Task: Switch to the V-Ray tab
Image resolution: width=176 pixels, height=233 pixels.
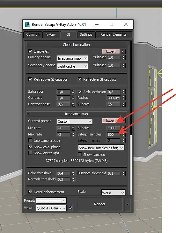Action: [x=51, y=34]
